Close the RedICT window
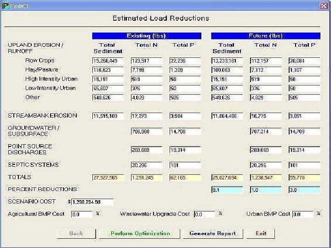 324,5
